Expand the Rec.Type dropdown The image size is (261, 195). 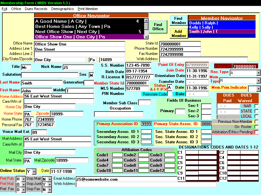258,73
